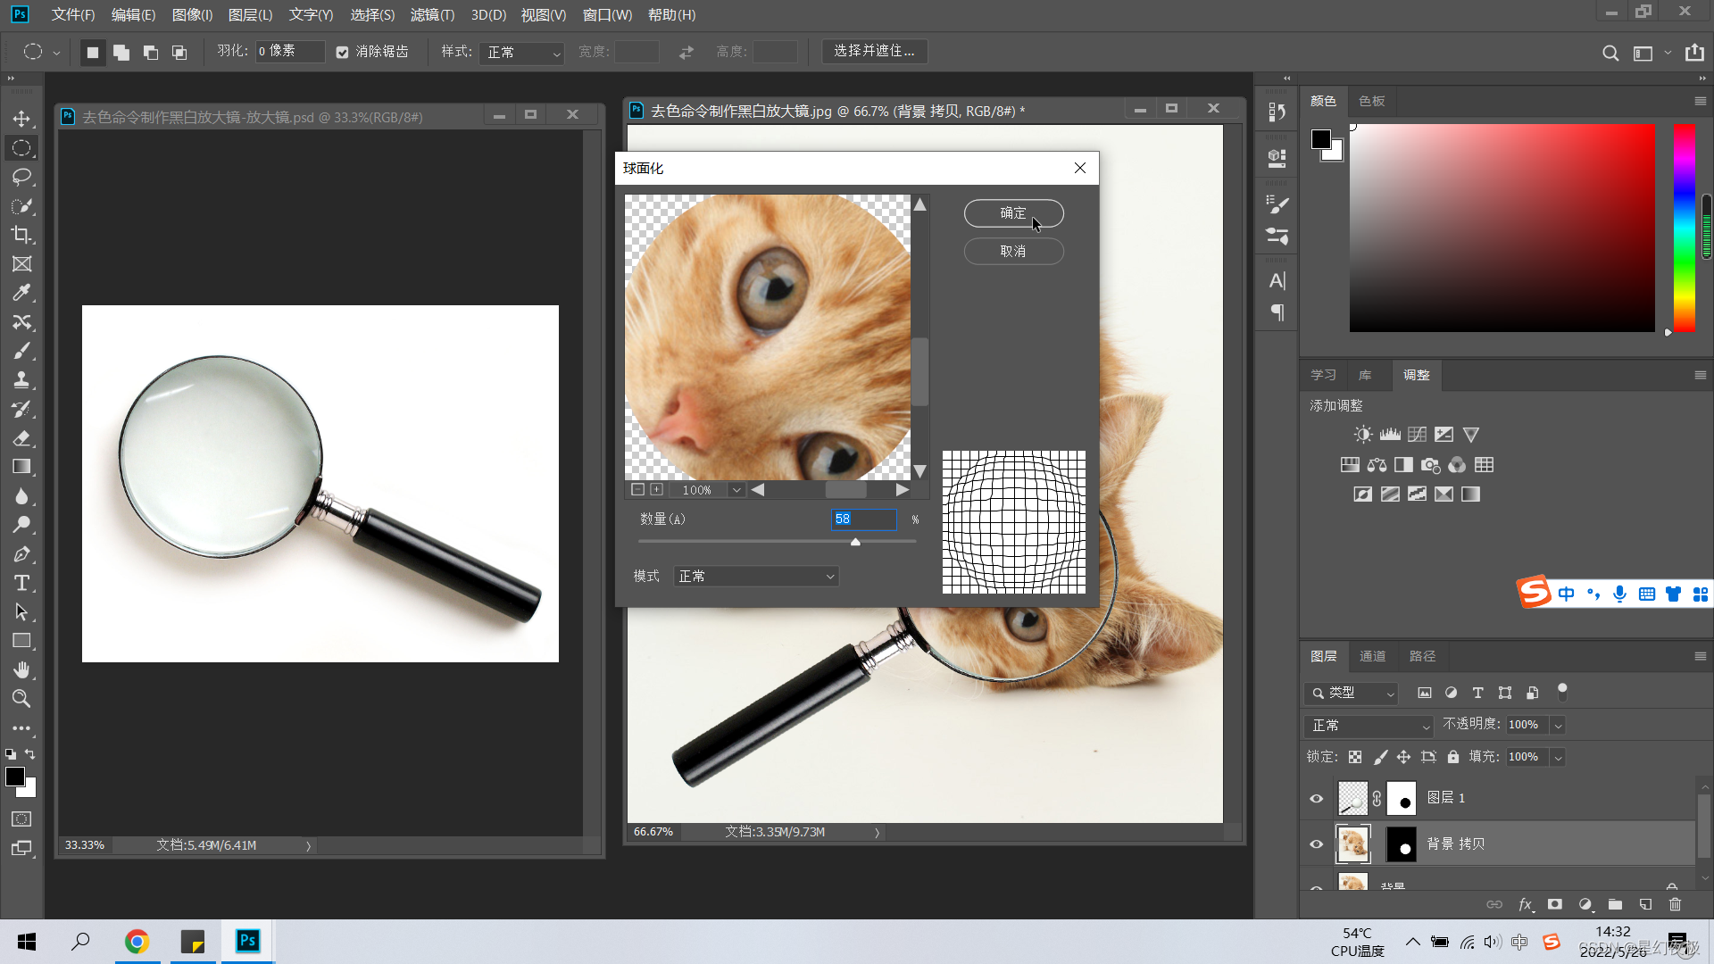Switch to the Channels tab
Image resolution: width=1714 pixels, height=964 pixels.
point(1372,656)
